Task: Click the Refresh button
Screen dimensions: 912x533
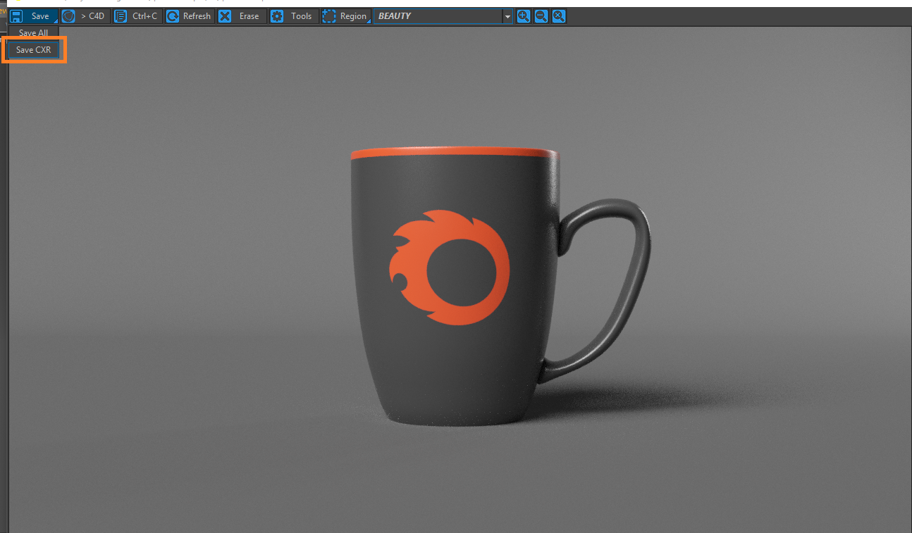Action: [x=189, y=16]
